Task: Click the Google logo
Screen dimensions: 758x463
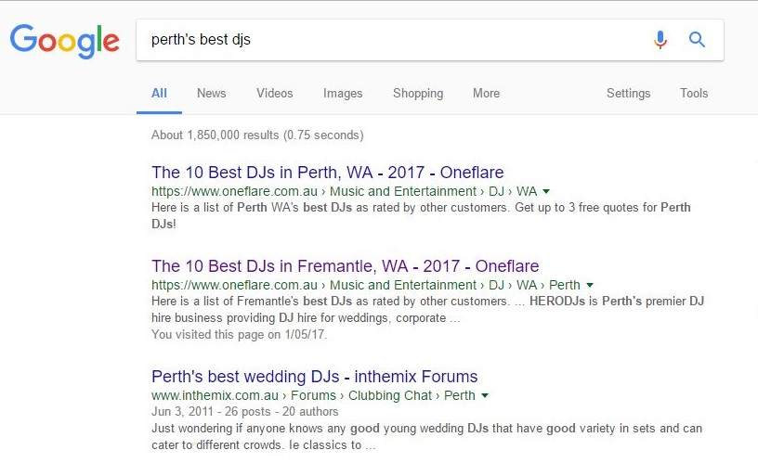Action: pos(64,41)
